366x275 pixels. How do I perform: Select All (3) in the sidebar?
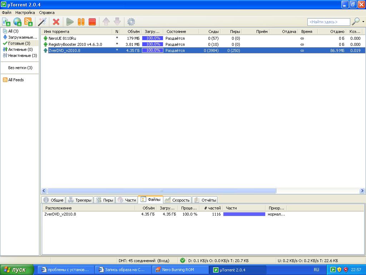(13, 31)
